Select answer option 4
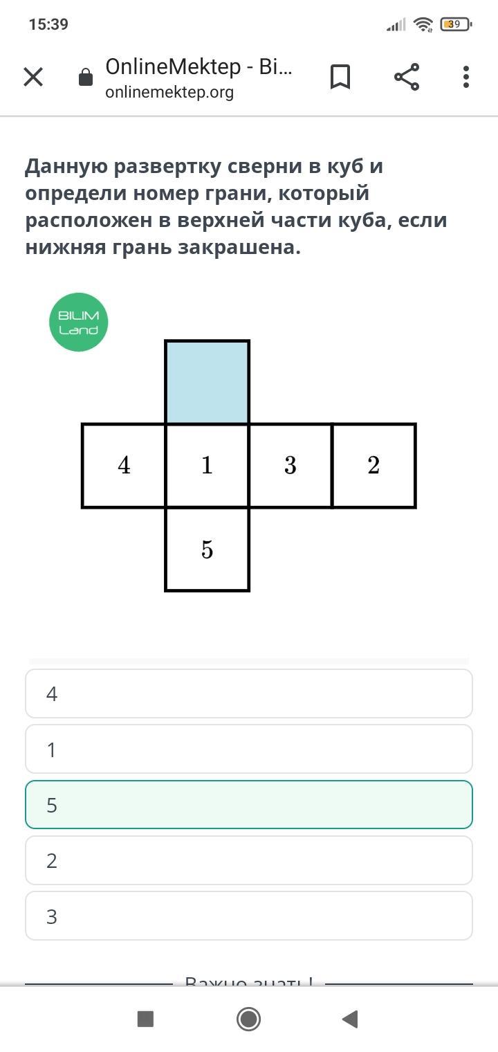Screen dimensions: 498x1052 click(249, 693)
